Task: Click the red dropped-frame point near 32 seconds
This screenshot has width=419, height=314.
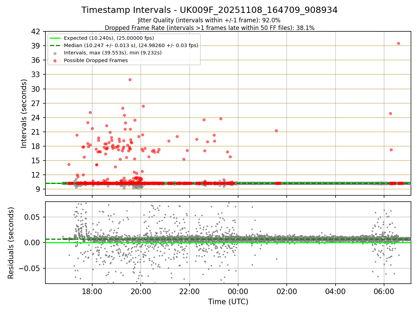Action: pos(130,80)
